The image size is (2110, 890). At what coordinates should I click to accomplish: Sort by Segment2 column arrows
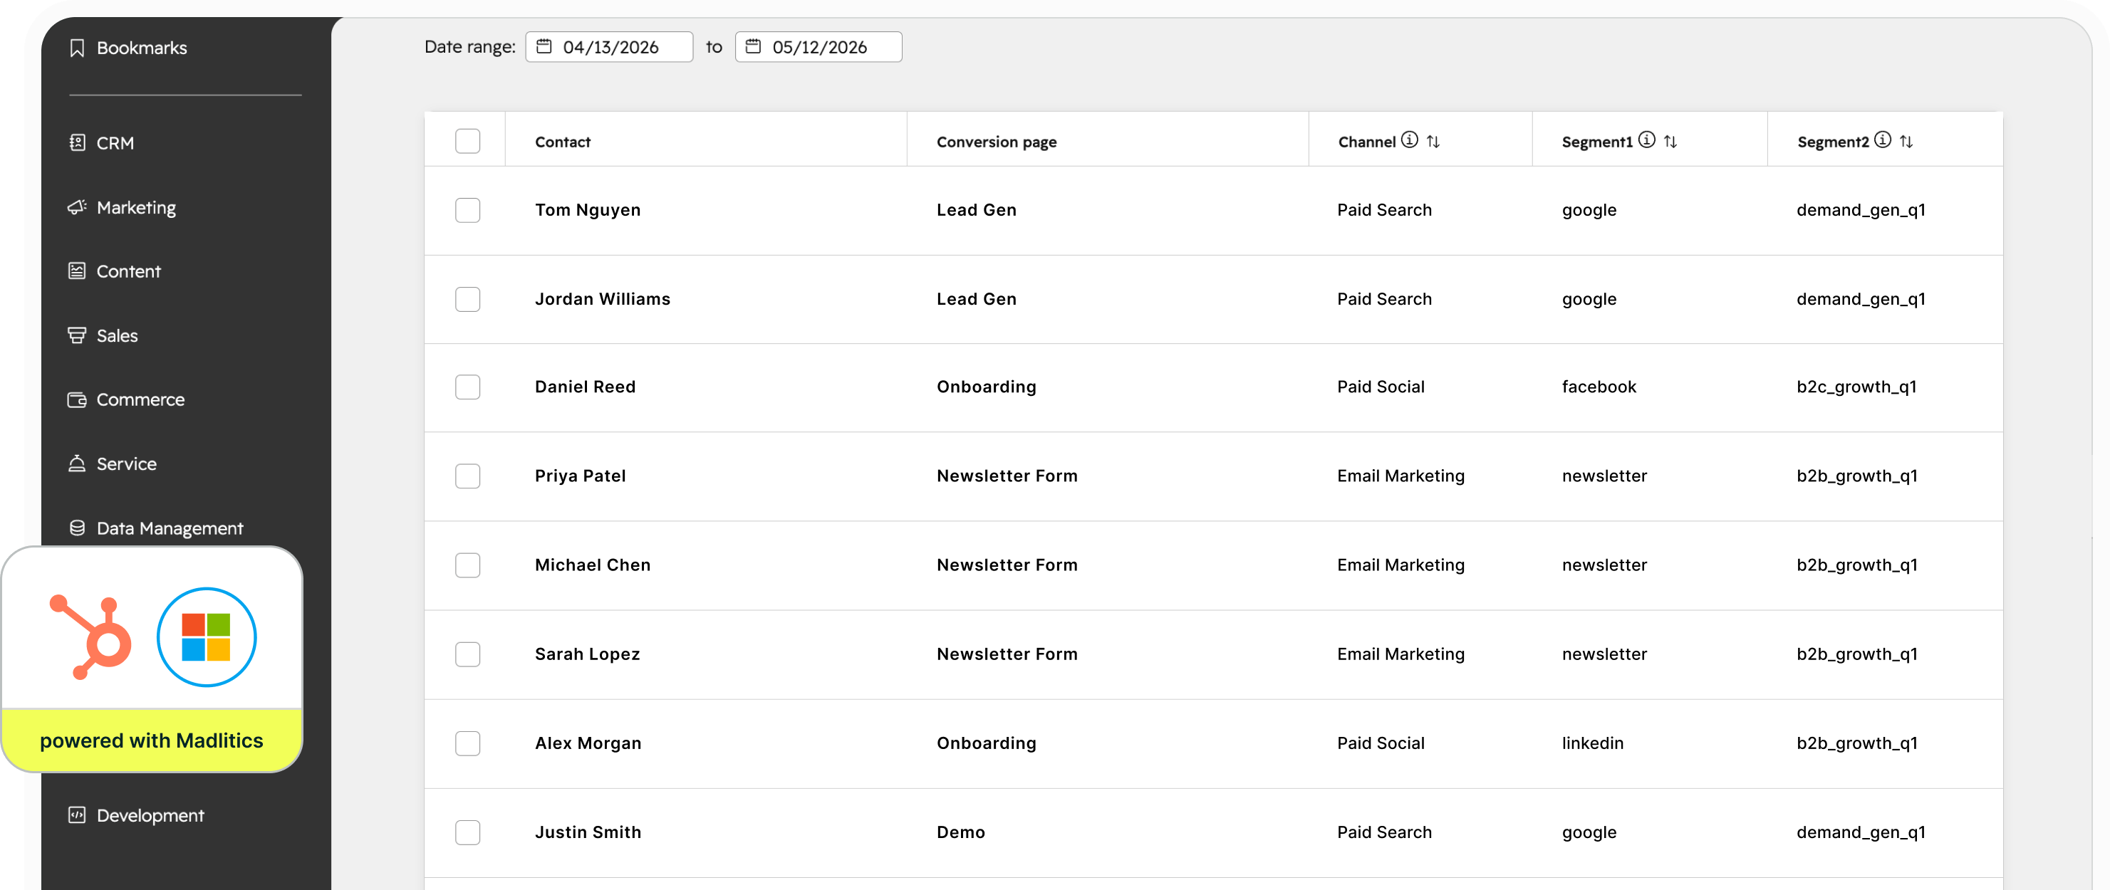click(1906, 142)
